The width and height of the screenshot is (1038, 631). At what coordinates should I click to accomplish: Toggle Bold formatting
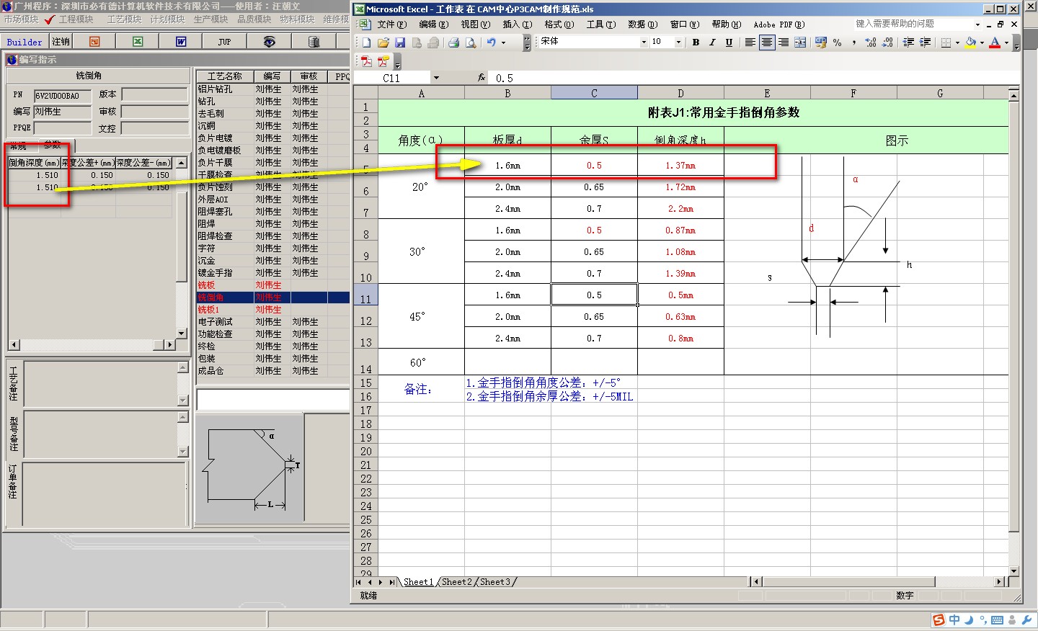click(696, 42)
